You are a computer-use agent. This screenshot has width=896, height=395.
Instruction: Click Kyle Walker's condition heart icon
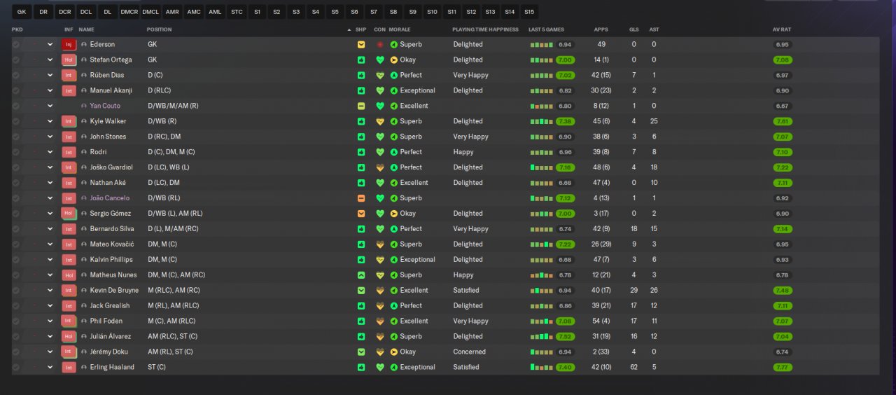click(380, 121)
